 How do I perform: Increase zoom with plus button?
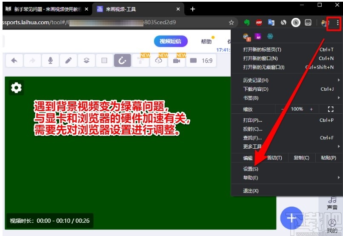click(311, 109)
